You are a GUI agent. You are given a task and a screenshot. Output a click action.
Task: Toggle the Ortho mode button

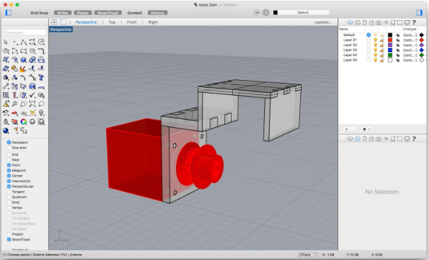63,13
